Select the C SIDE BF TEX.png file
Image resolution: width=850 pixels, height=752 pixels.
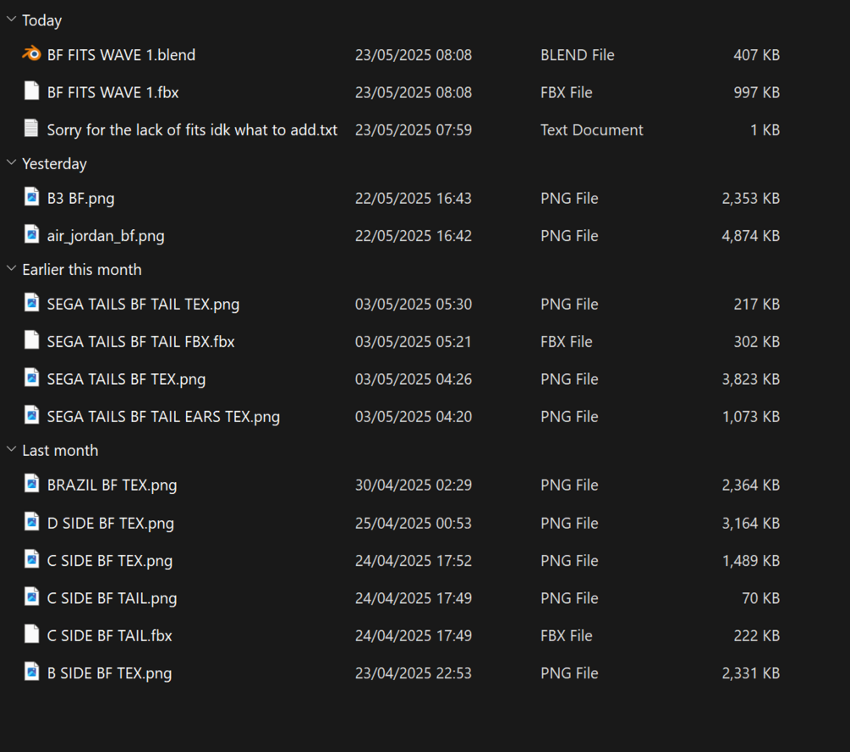point(109,560)
